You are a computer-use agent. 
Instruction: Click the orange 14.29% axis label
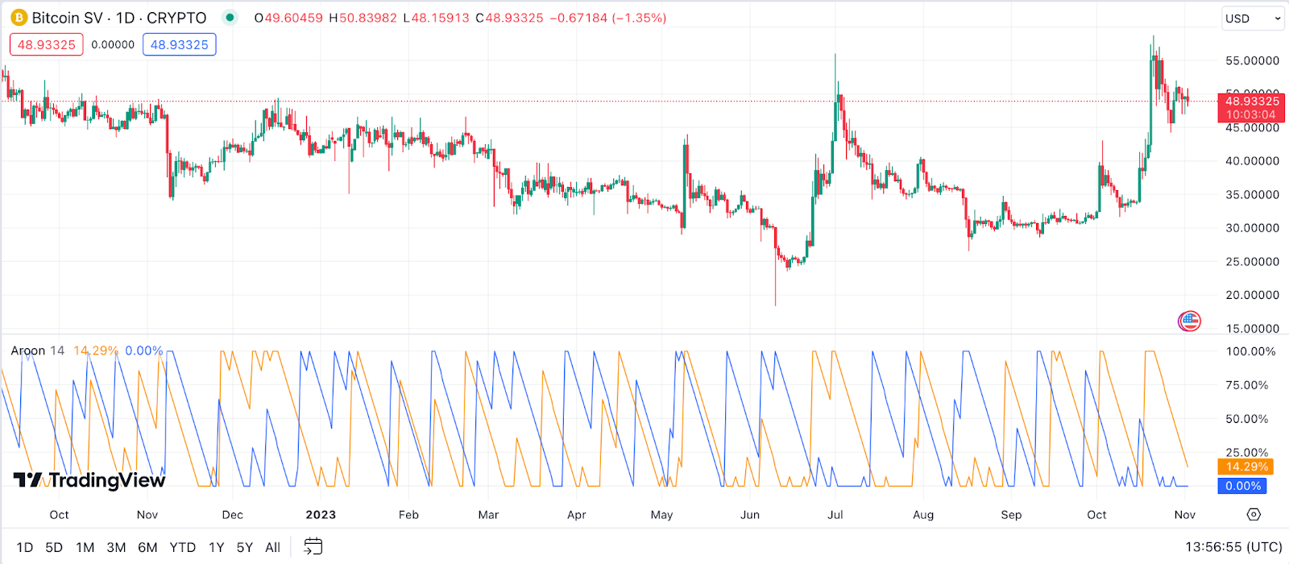pos(1246,467)
